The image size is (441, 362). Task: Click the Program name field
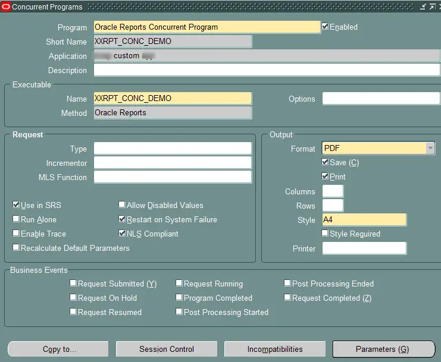click(207, 27)
